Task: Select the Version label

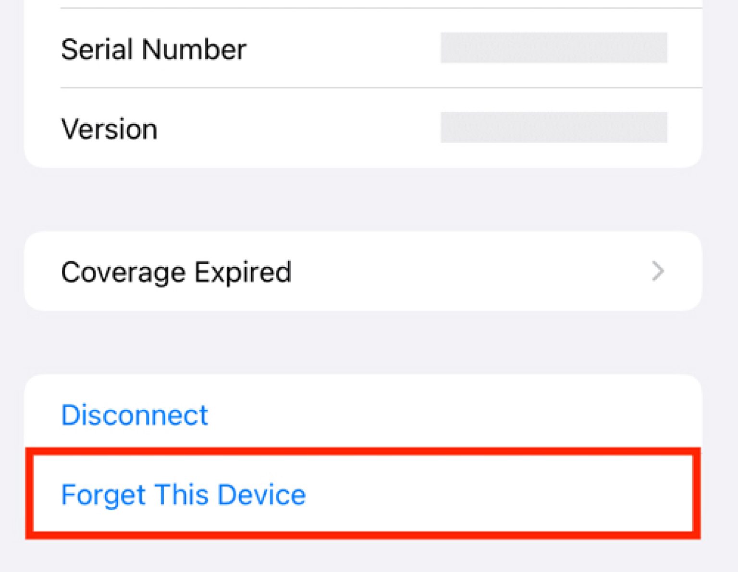Action: pos(109,129)
